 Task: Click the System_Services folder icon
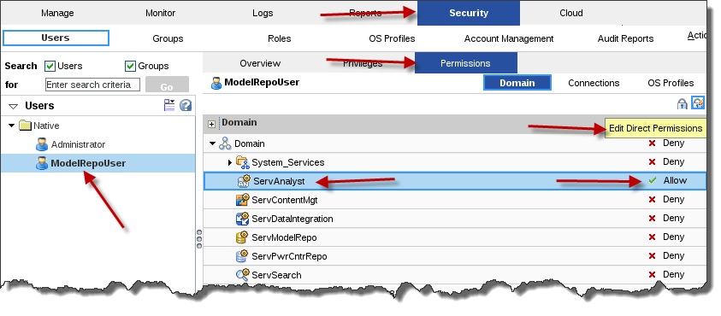[x=242, y=162]
